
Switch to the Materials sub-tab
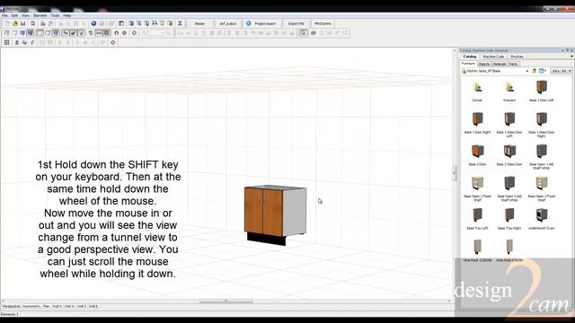[x=500, y=64]
